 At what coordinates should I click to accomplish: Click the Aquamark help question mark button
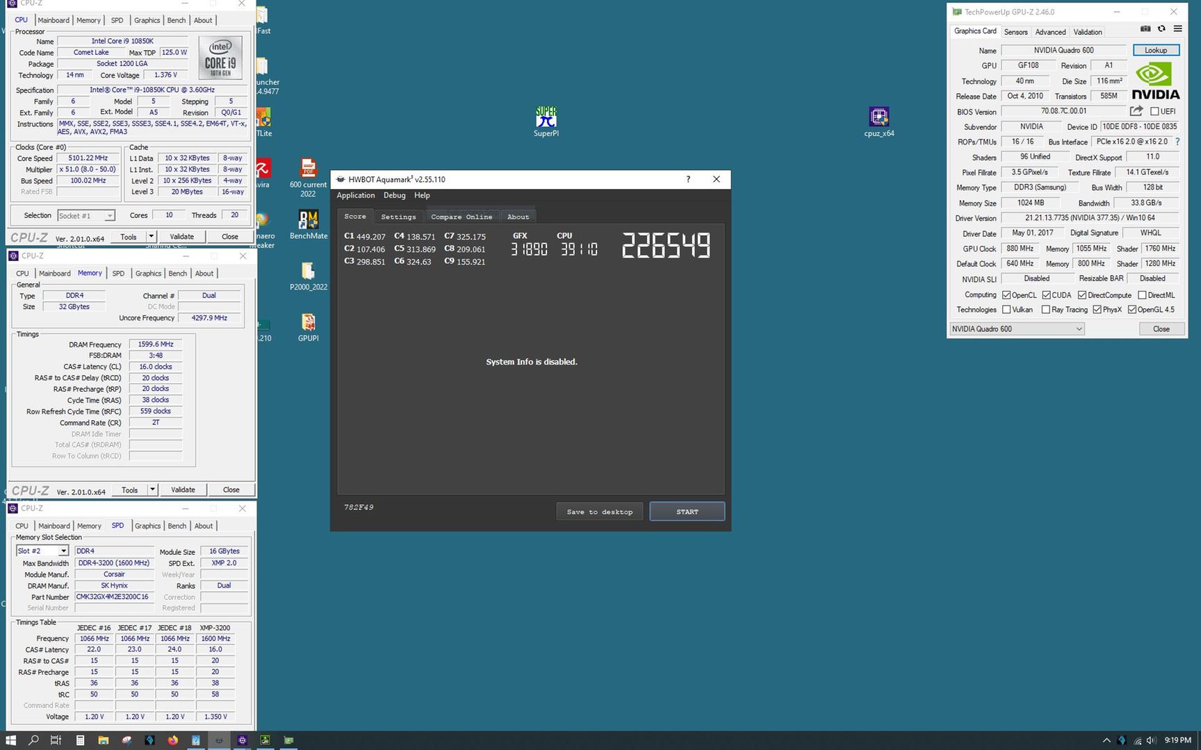point(688,179)
